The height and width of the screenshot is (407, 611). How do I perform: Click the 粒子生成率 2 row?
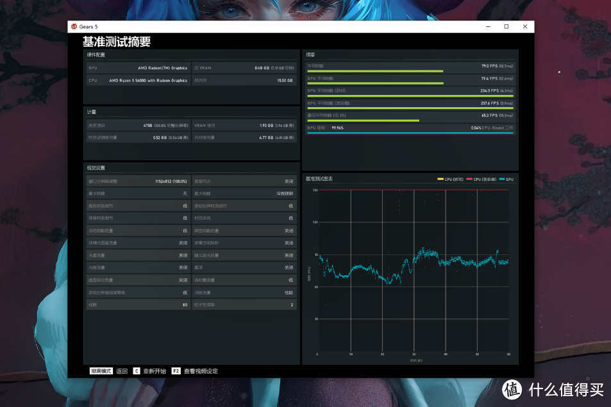244,304
